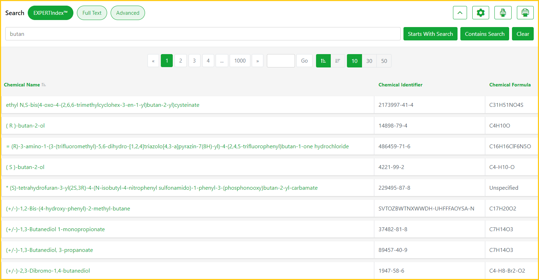The width and height of the screenshot is (539, 280).
Task: Click the Starts With Search button
Action: (430, 34)
